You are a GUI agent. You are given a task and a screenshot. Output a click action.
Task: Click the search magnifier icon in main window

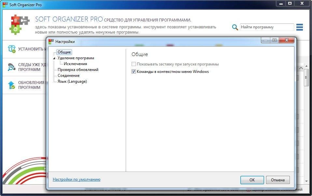tap(235, 27)
